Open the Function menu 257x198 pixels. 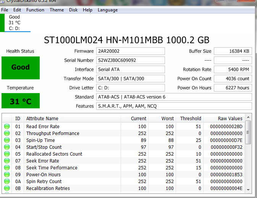[35, 10]
